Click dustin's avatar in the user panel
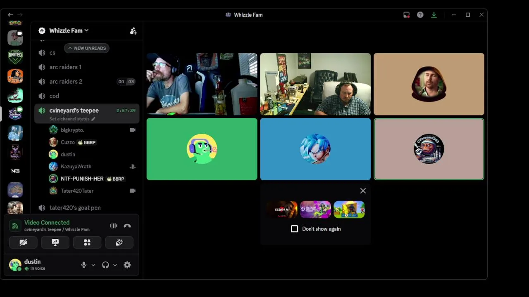 point(15,265)
